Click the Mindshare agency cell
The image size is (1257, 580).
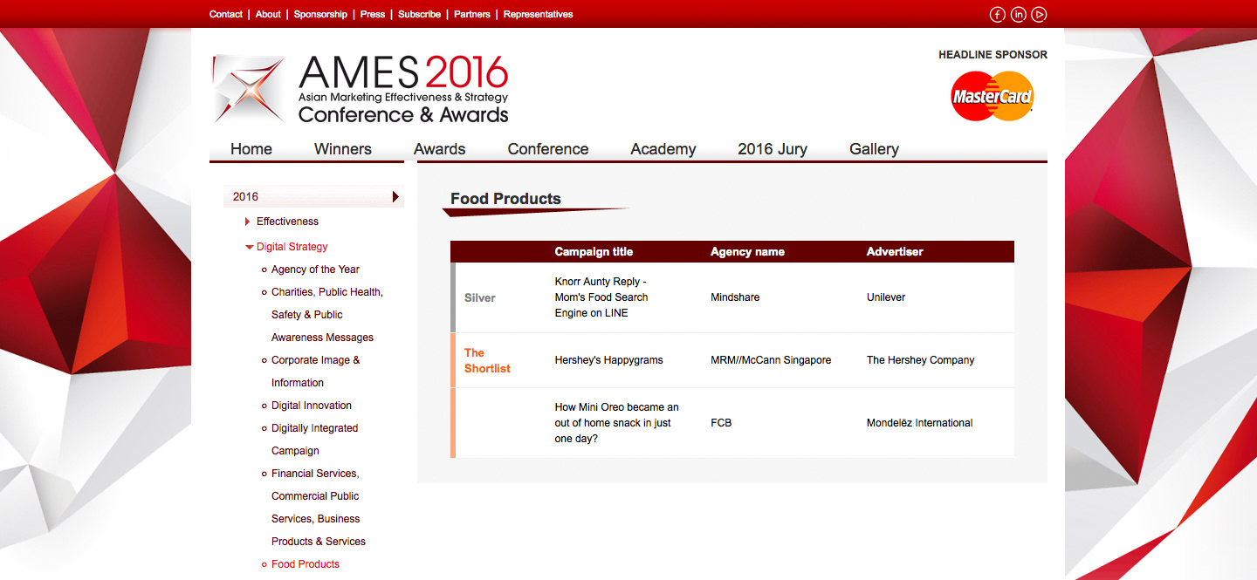(735, 297)
